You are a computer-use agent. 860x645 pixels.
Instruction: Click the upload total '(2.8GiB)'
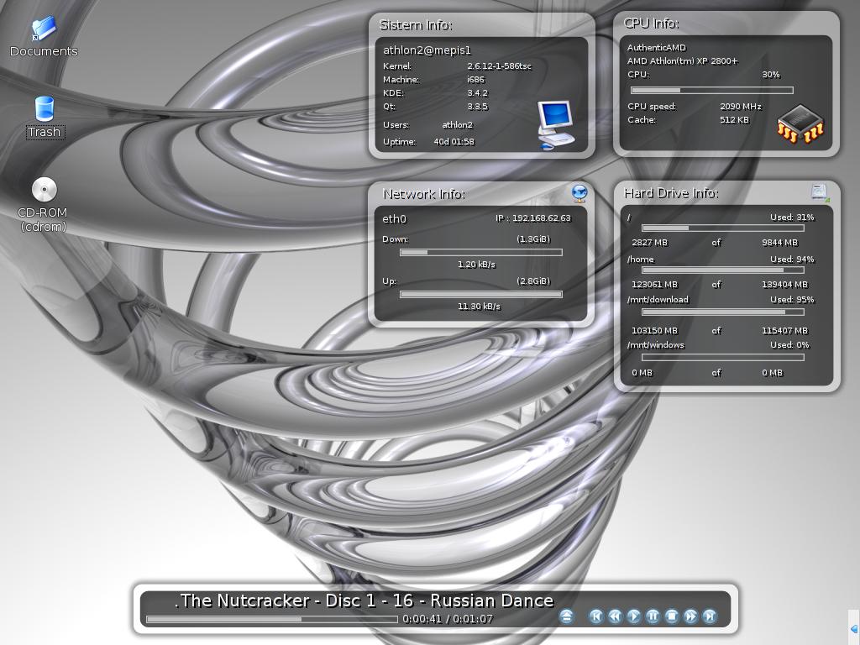[x=533, y=281]
